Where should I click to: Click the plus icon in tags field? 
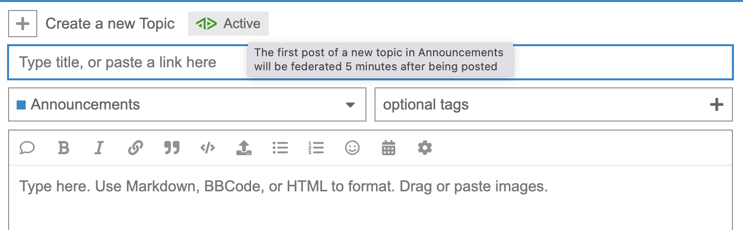point(716,105)
